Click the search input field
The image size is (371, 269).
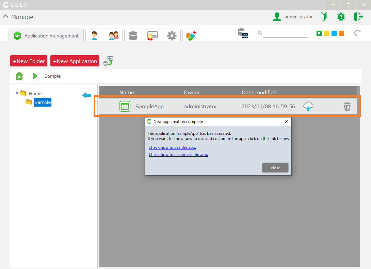pyautogui.click(x=285, y=33)
